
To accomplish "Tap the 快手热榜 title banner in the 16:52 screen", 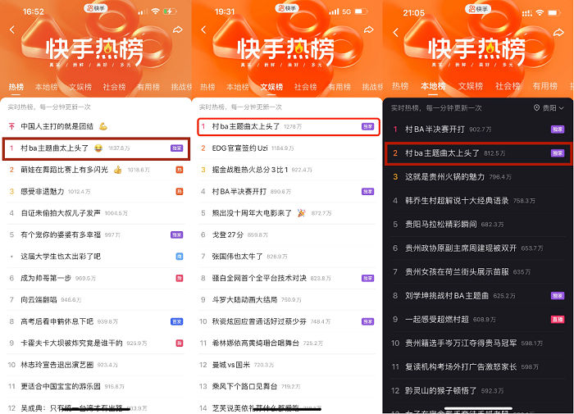I will click(95, 48).
